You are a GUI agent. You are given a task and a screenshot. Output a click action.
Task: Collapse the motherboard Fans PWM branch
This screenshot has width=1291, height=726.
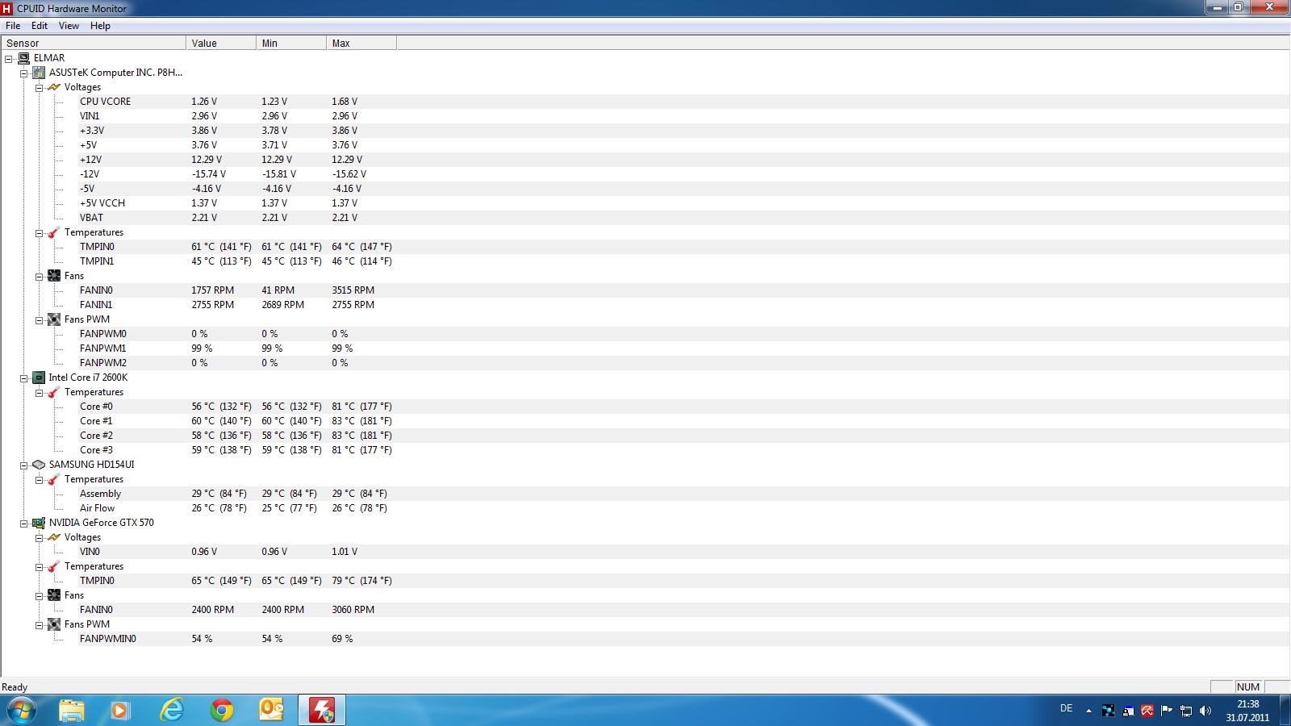pos(39,319)
